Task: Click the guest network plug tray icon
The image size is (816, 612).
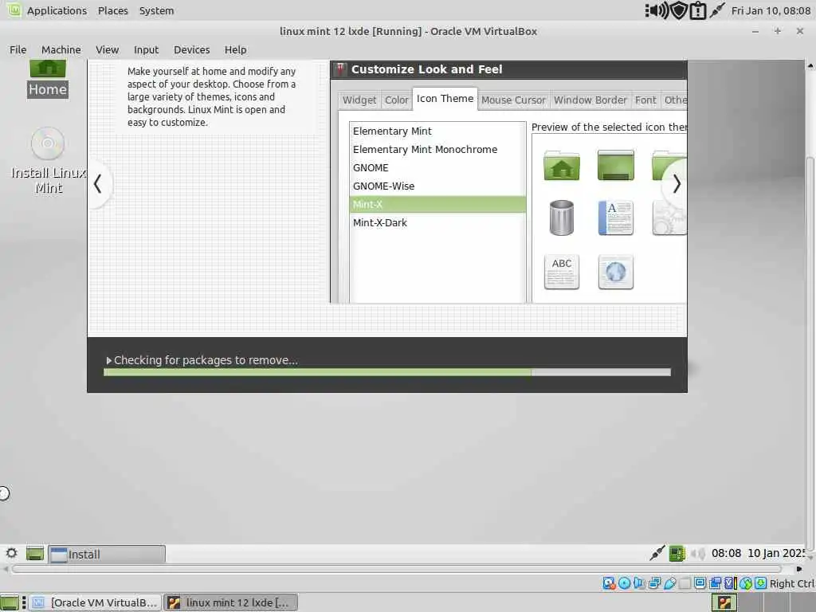Action: (657, 553)
